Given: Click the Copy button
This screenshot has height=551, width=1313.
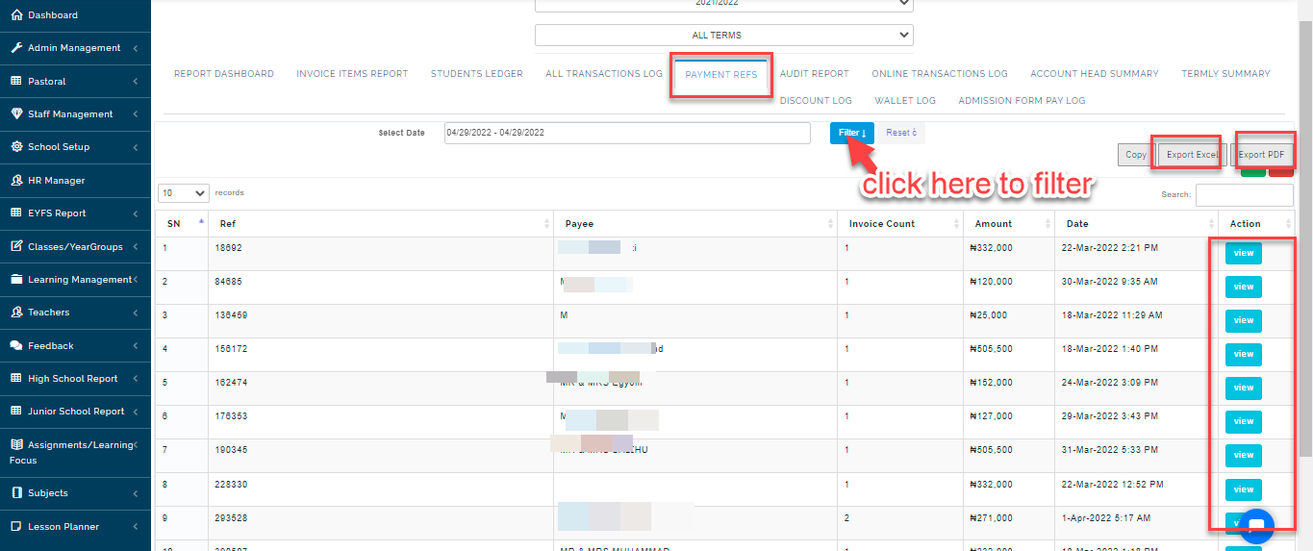Looking at the screenshot, I should click(1136, 155).
